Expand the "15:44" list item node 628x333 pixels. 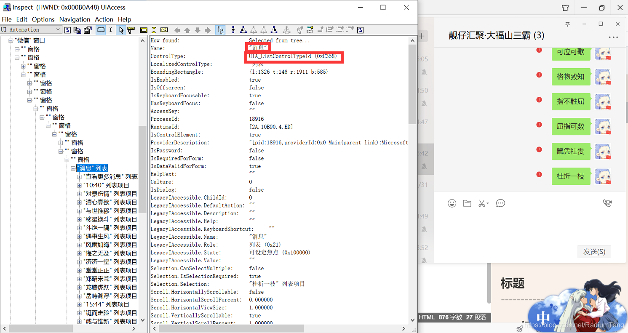[79, 304]
